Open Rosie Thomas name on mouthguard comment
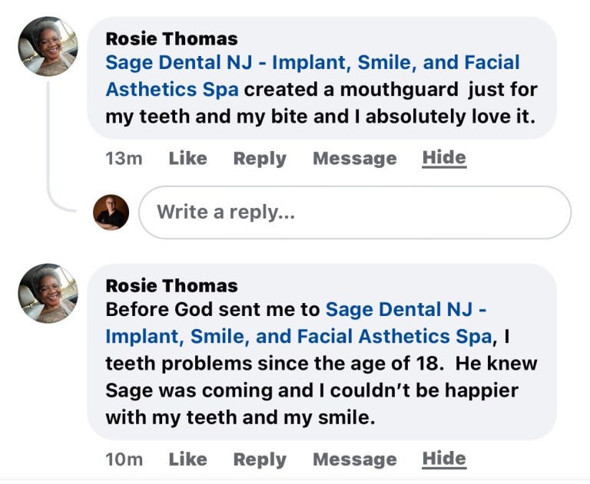590x484 pixels. coord(171,38)
